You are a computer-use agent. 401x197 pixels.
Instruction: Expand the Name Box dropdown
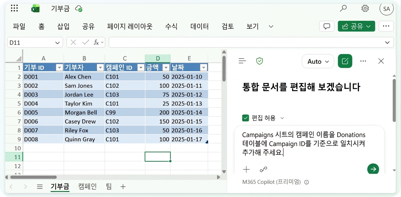click(57, 43)
